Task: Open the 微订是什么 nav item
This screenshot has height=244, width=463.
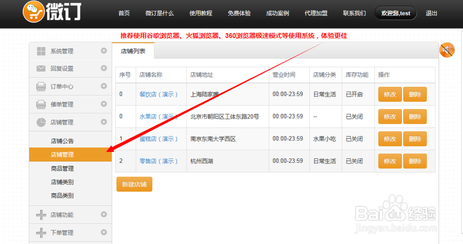Action: click(159, 13)
